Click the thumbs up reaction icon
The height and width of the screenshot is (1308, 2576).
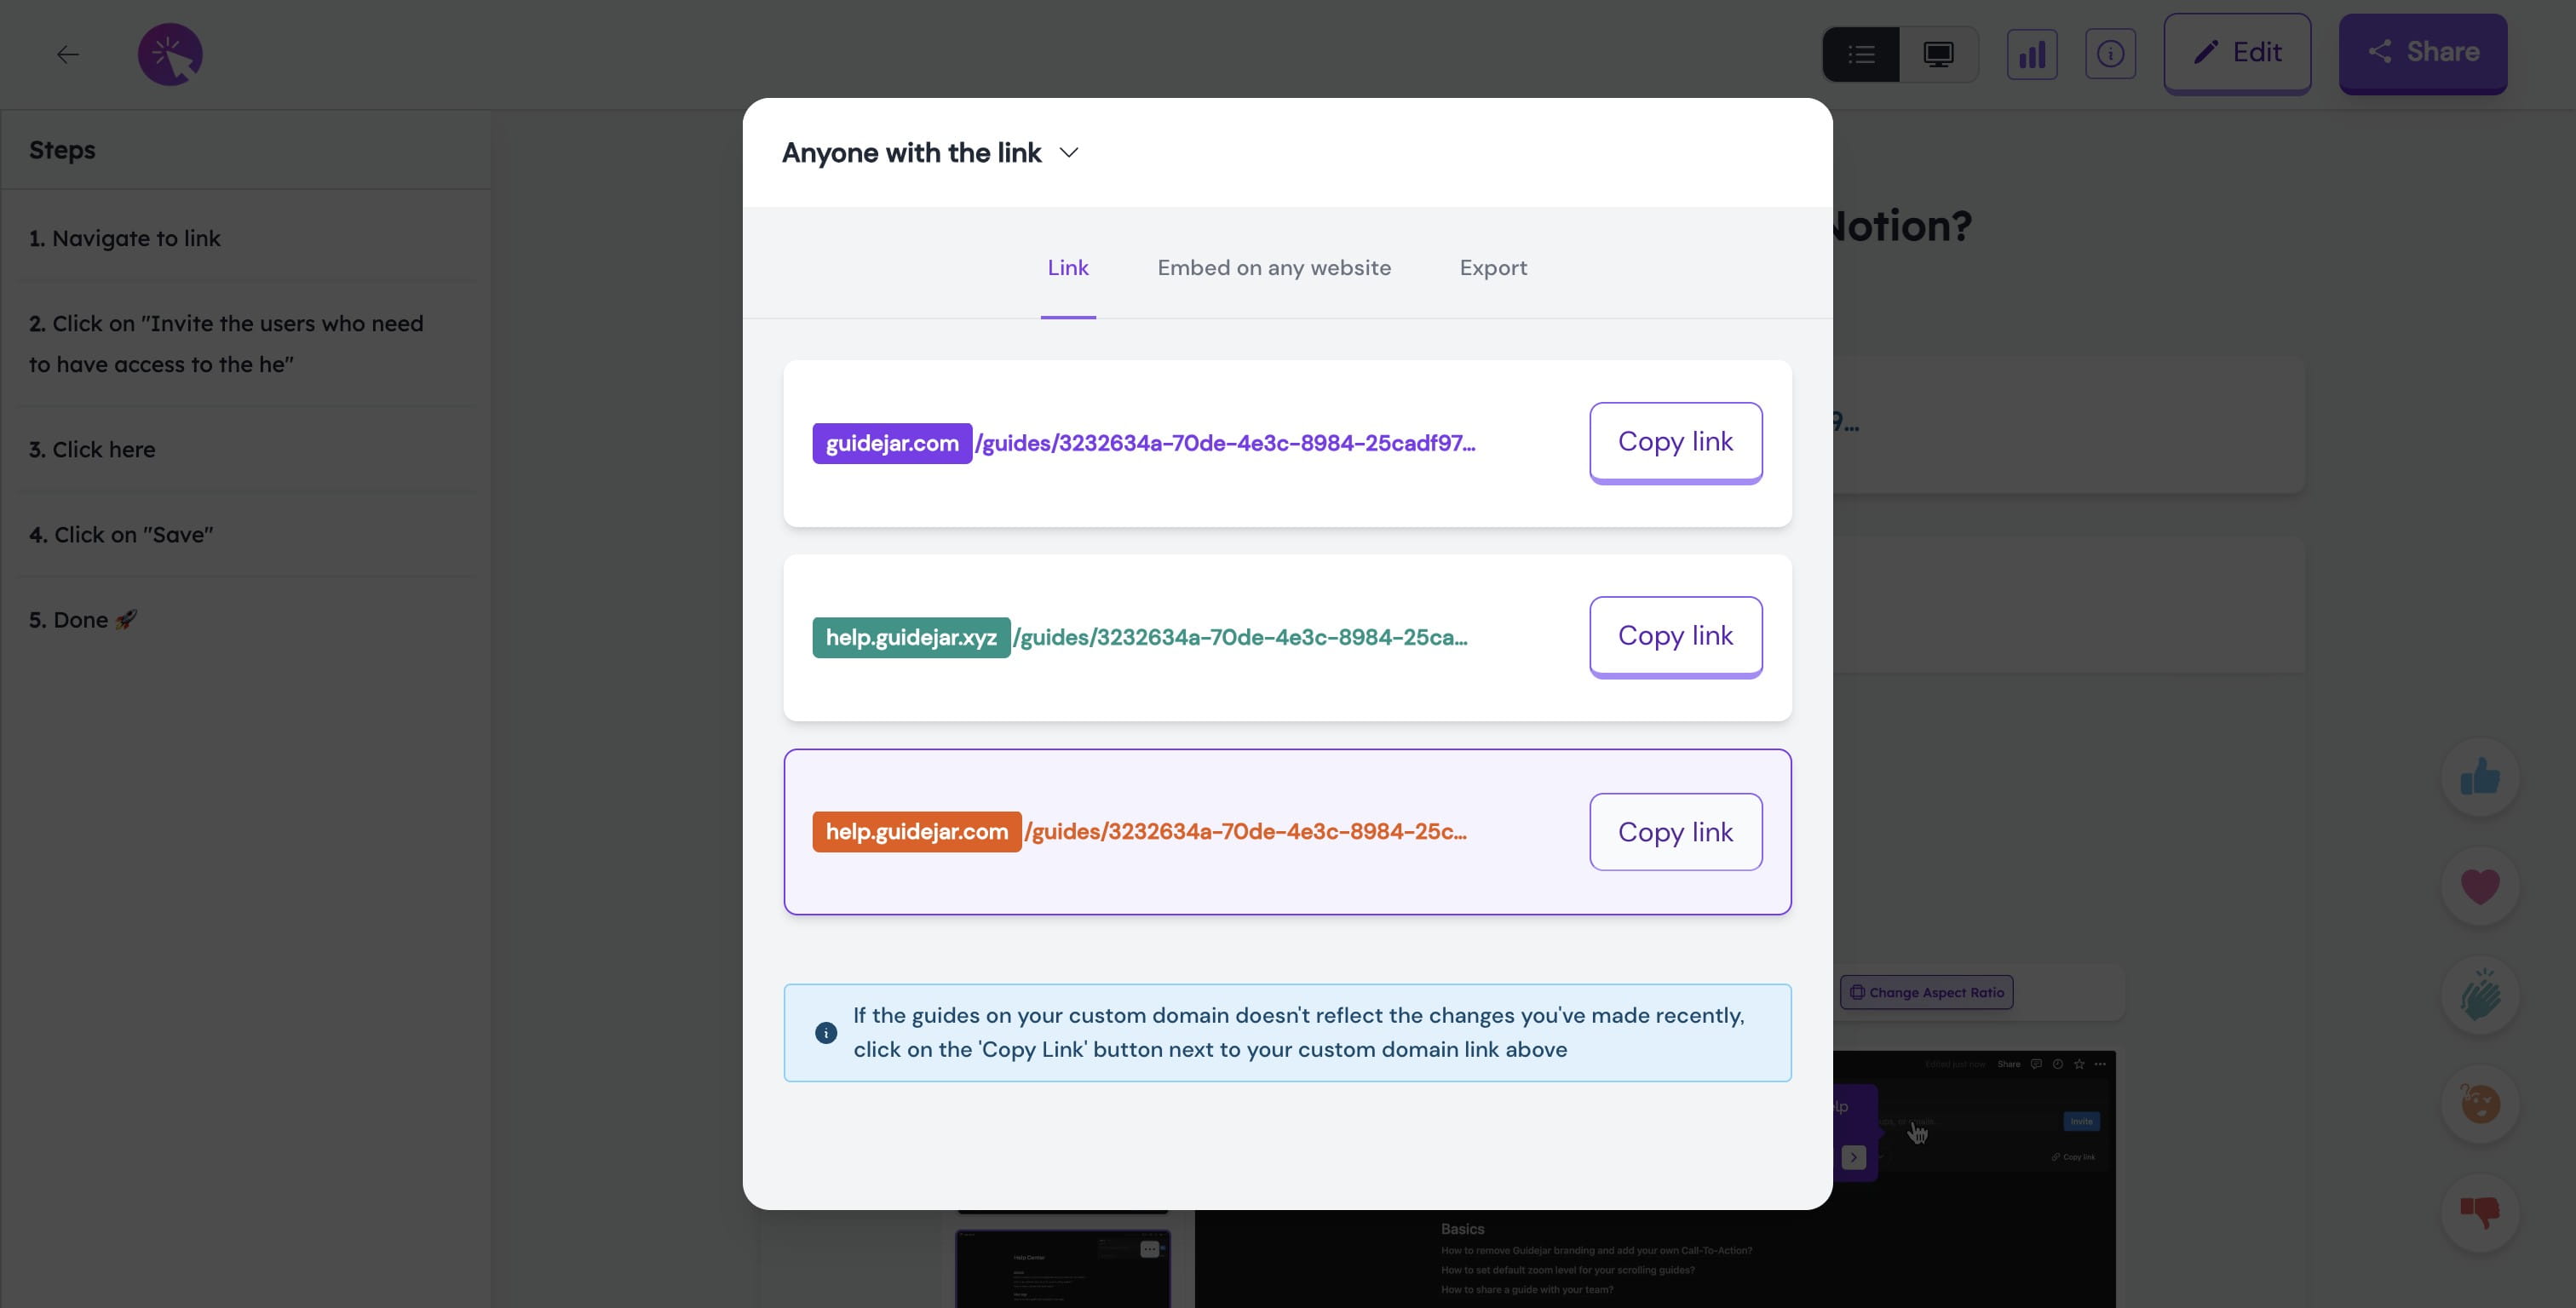2479,776
